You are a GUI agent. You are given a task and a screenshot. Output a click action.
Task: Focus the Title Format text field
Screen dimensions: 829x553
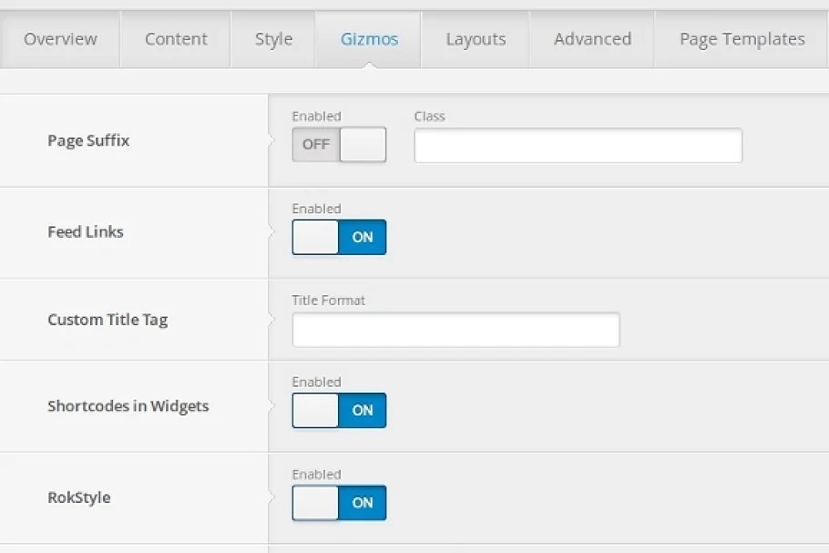pos(455,330)
